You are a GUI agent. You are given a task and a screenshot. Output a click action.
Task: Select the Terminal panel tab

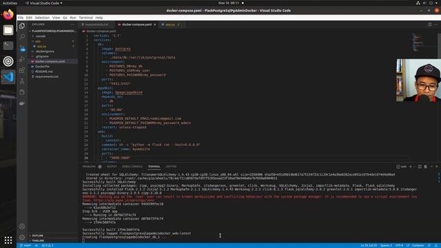point(154,167)
